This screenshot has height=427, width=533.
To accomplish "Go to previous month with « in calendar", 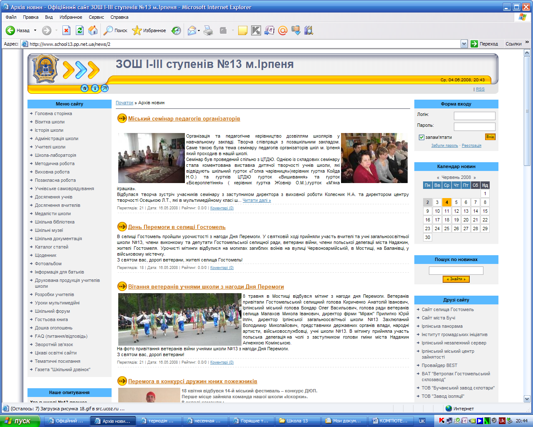I will click(438, 177).
